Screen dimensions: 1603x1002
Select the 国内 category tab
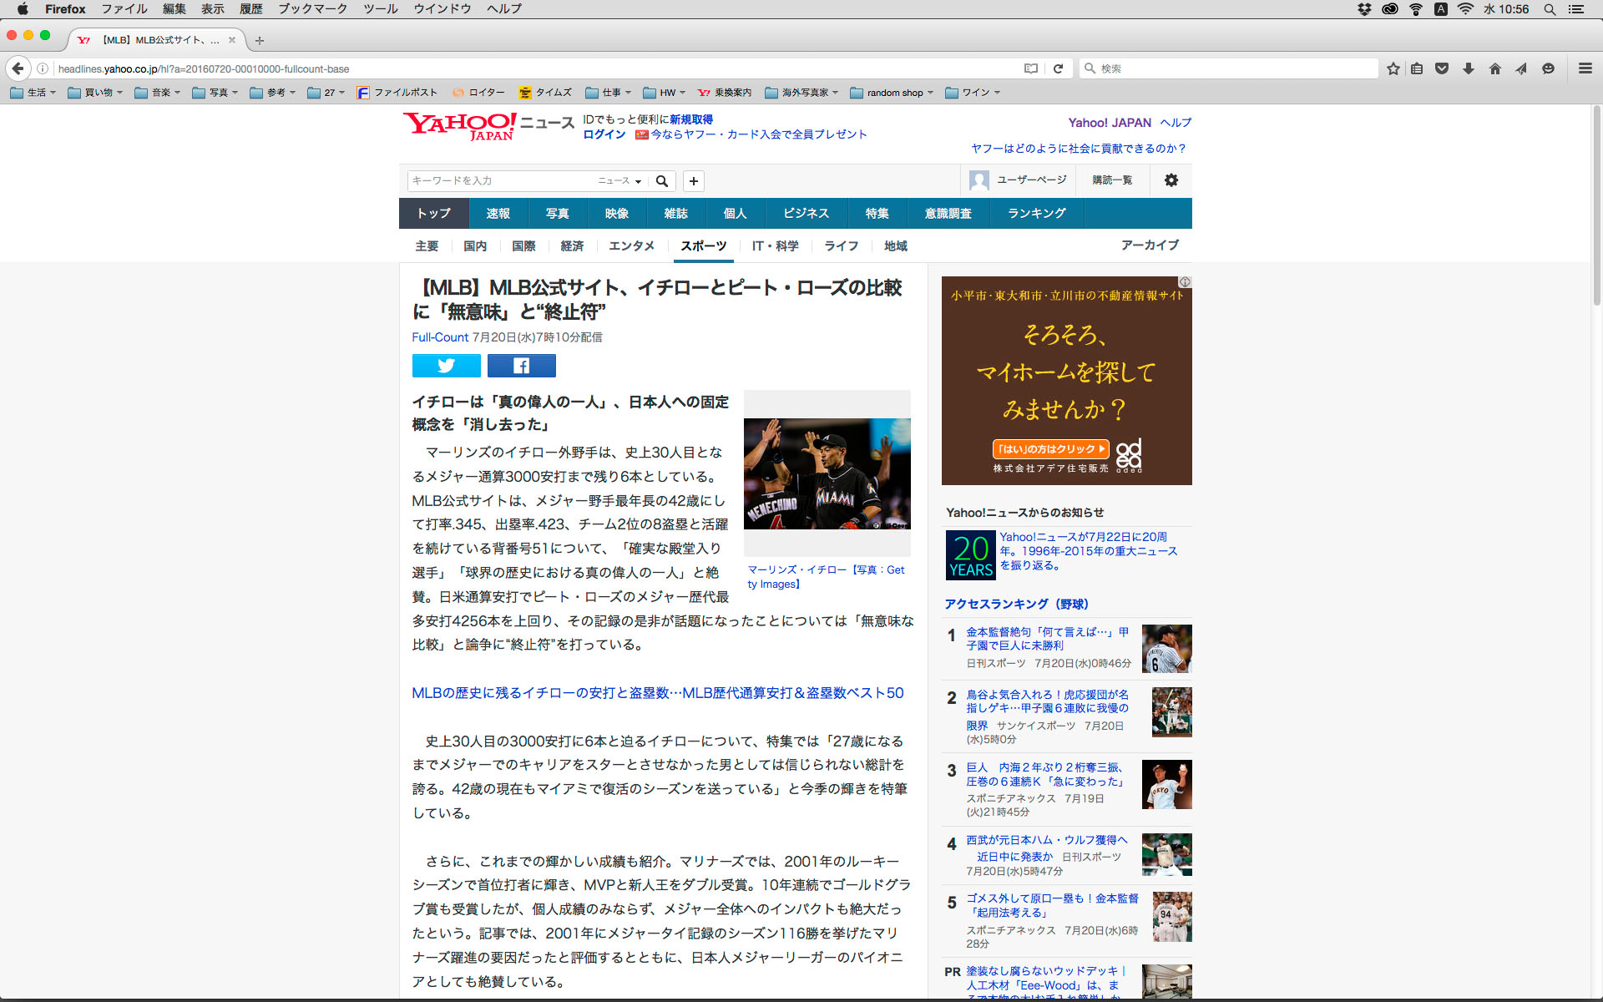click(x=475, y=246)
